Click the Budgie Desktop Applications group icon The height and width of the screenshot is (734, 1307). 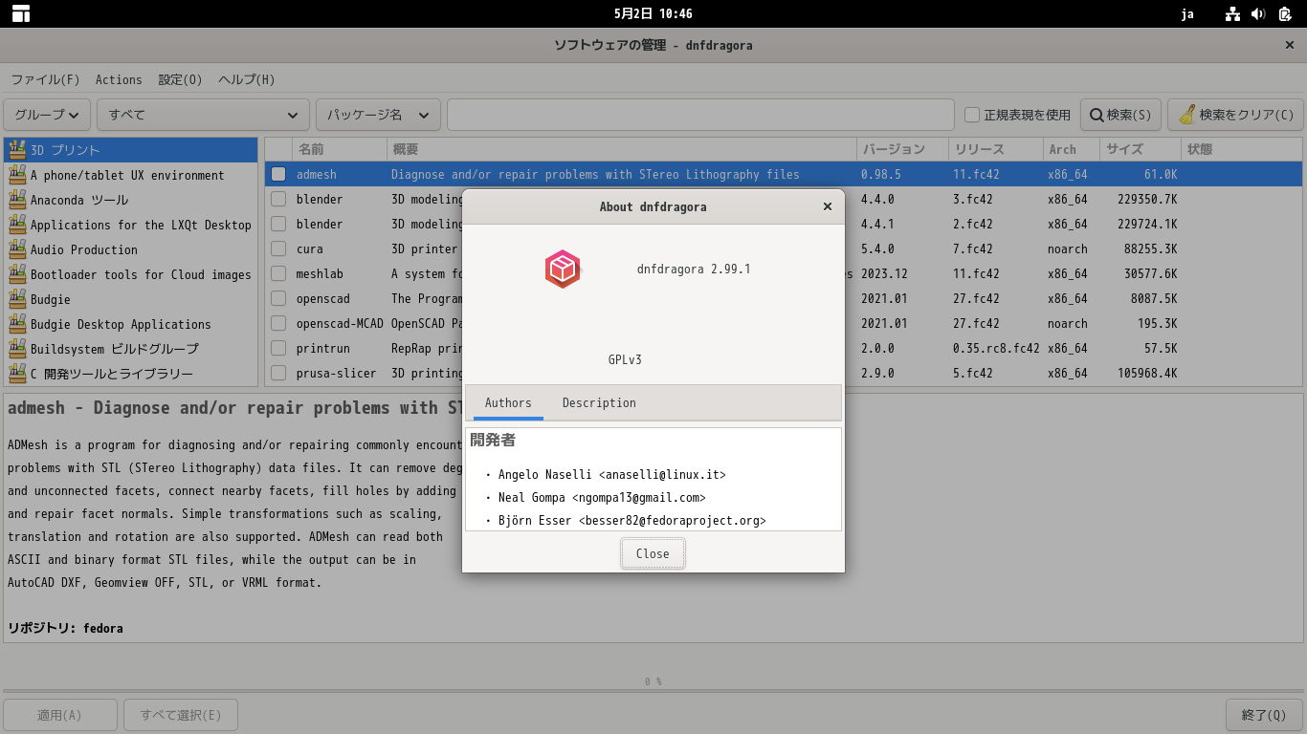[16, 323]
